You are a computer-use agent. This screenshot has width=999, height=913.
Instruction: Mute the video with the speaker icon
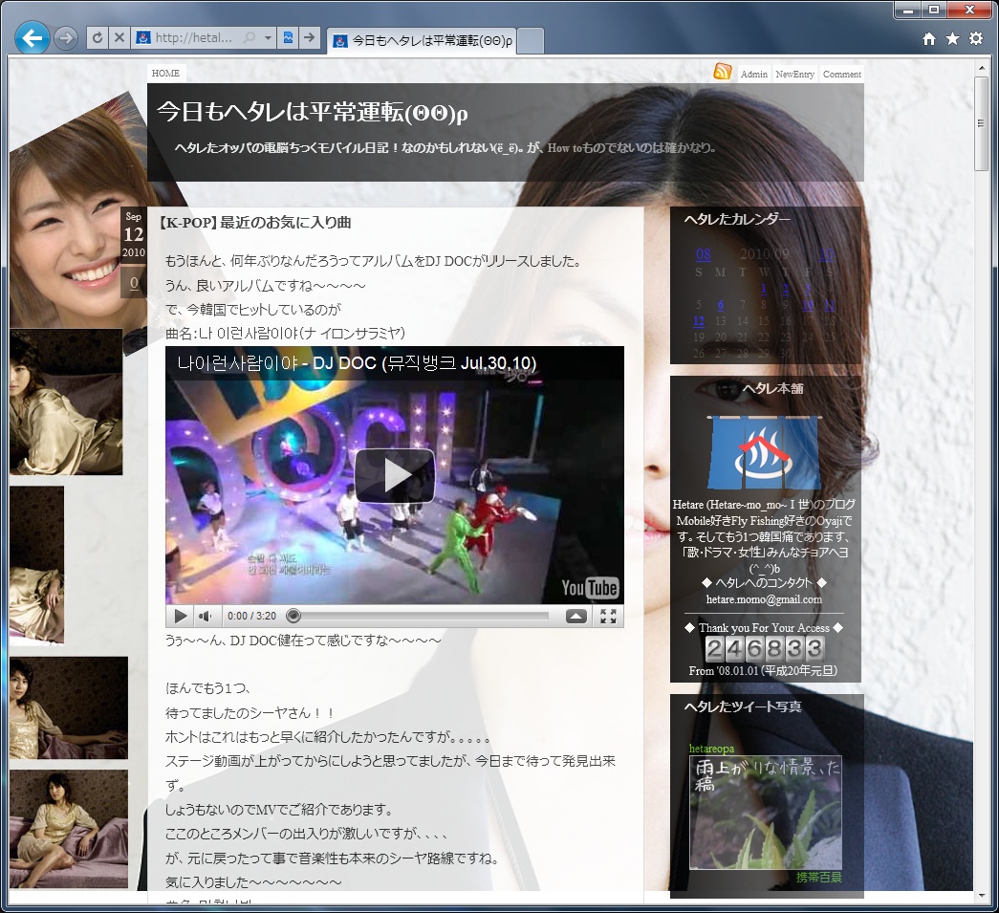tap(206, 616)
